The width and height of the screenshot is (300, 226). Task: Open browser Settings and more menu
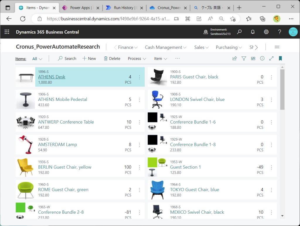(291, 19)
